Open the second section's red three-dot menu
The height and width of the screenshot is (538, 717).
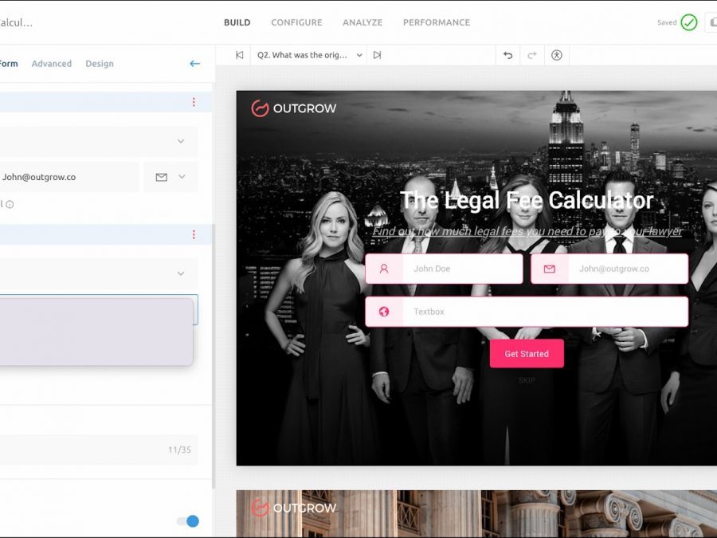[194, 234]
